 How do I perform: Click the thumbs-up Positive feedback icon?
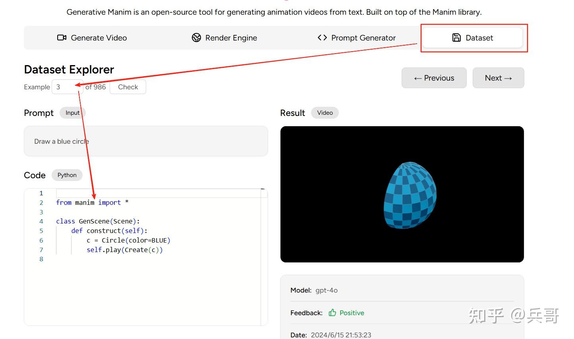pos(332,313)
